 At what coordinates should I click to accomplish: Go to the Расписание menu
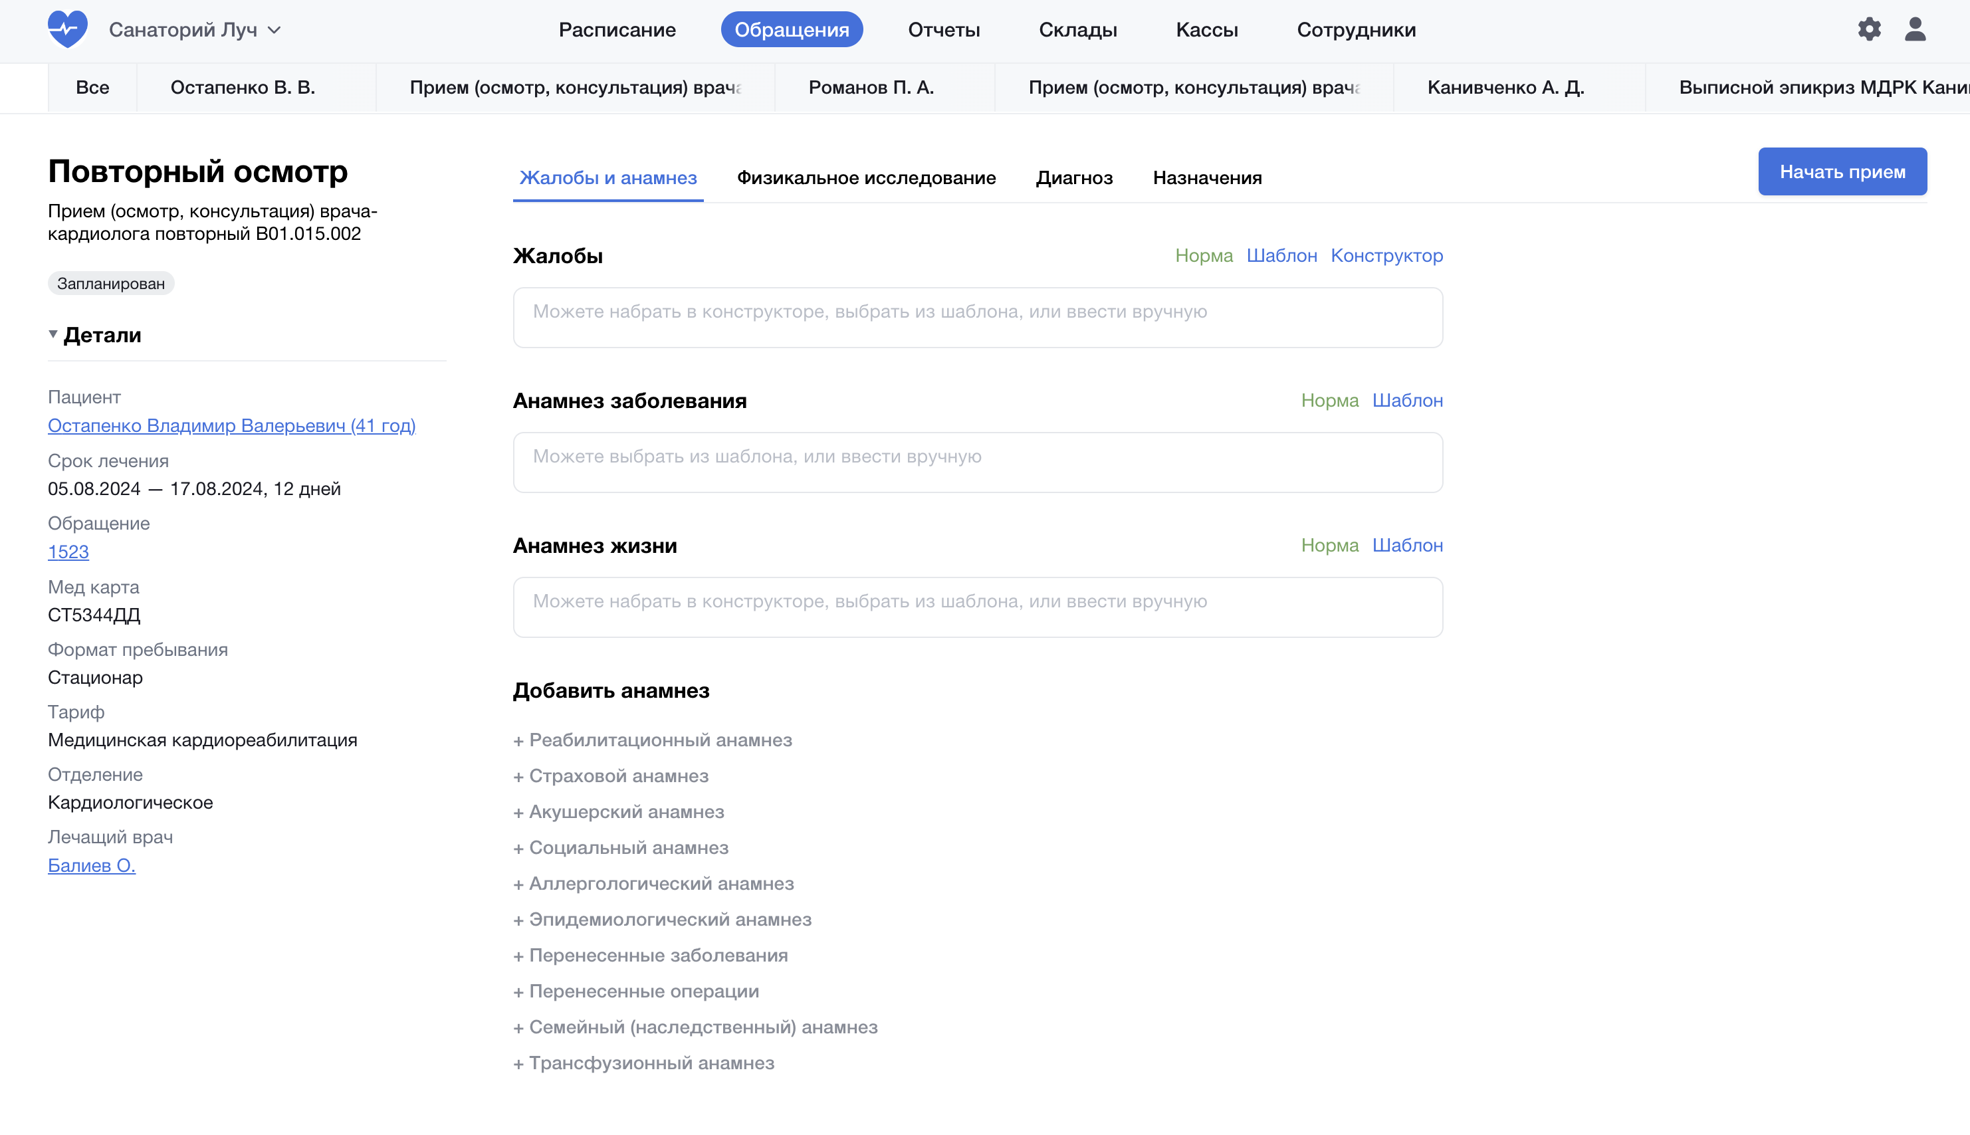click(x=617, y=30)
